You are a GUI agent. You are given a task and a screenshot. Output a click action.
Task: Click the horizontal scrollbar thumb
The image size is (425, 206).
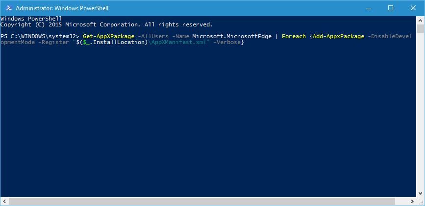202,202
